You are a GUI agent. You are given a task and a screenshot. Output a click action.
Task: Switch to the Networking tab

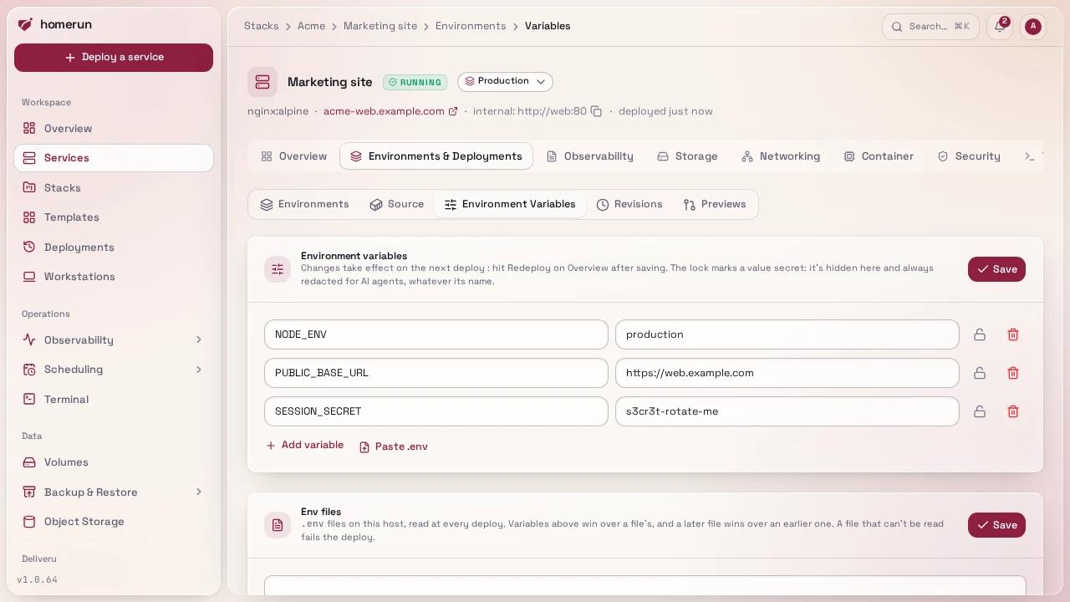pyautogui.click(x=781, y=156)
